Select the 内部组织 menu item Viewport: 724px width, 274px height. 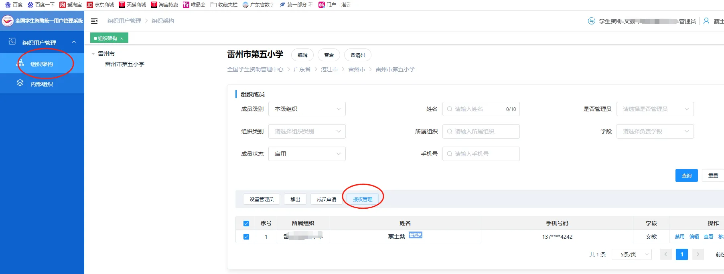tap(42, 84)
